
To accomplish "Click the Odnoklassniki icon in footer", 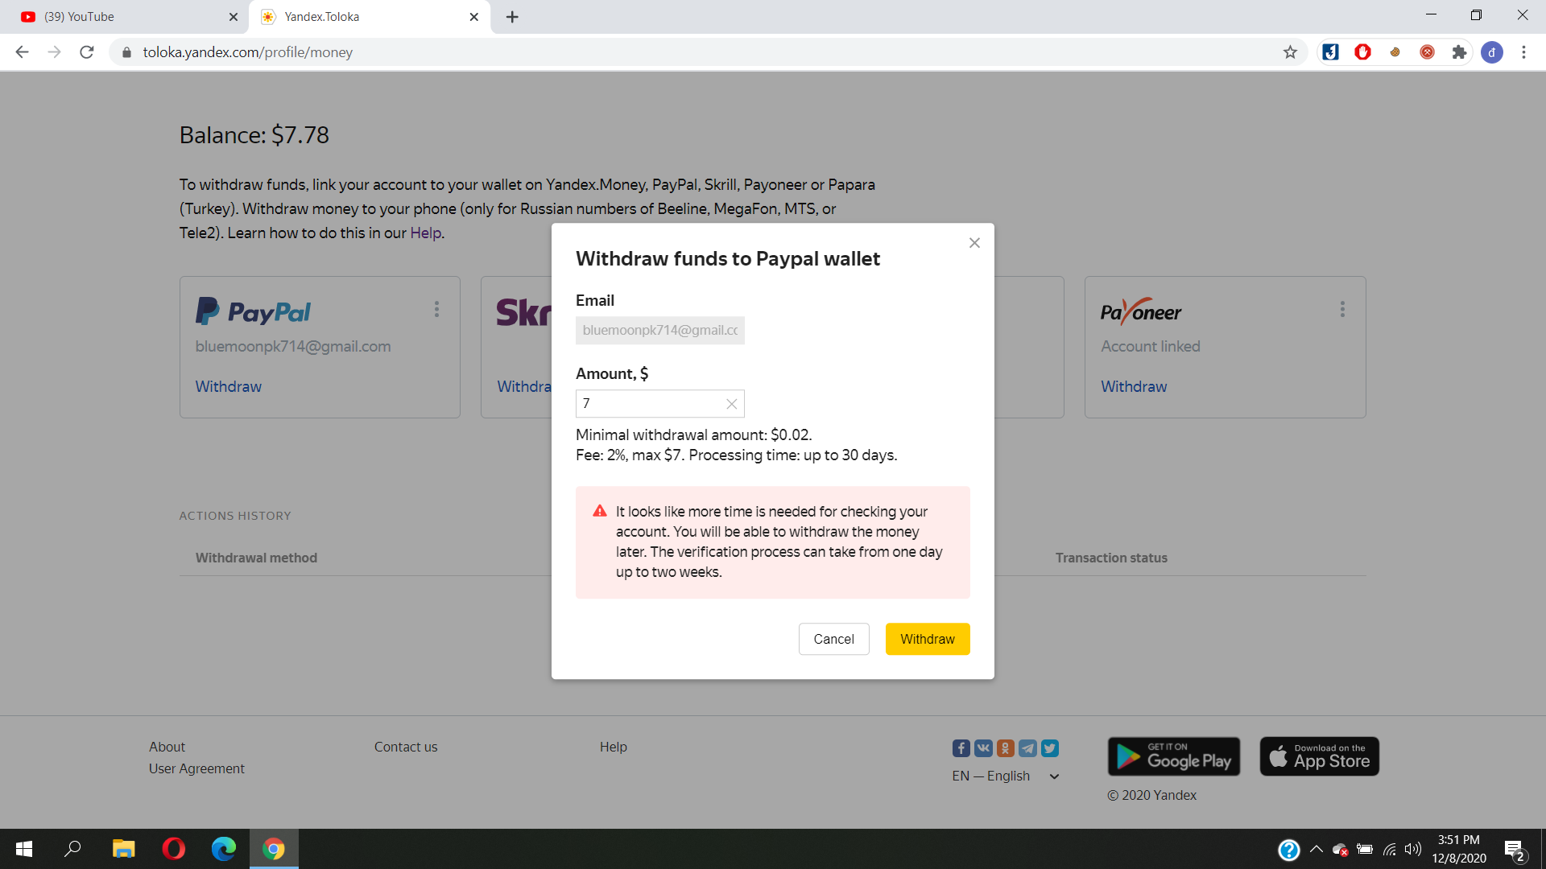I will coord(1005,748).
